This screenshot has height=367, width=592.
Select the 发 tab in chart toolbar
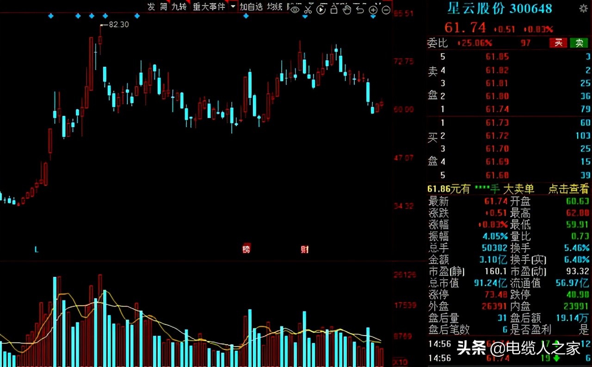point(151,6)
